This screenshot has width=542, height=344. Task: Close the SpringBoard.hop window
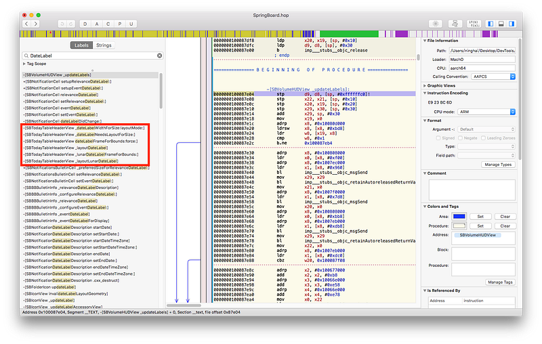click(24, 15)
